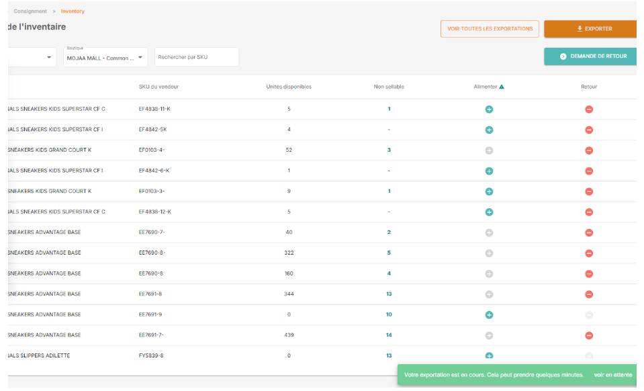Open the Boutique MOJAA MALL dropdown
The image size is (644, 391).
[x=105, y=58]
